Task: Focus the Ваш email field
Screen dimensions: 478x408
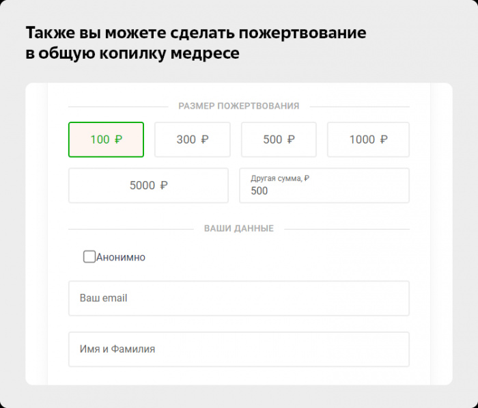Action: [238, 298]
